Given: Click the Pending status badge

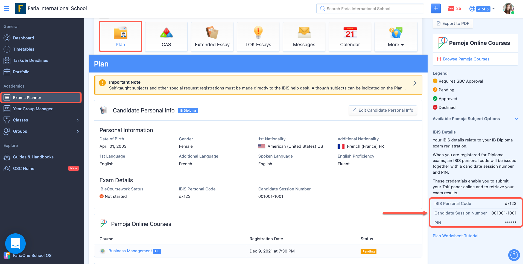Looking at the screenshot, I should pyautogui.click(x=369, y=251).
